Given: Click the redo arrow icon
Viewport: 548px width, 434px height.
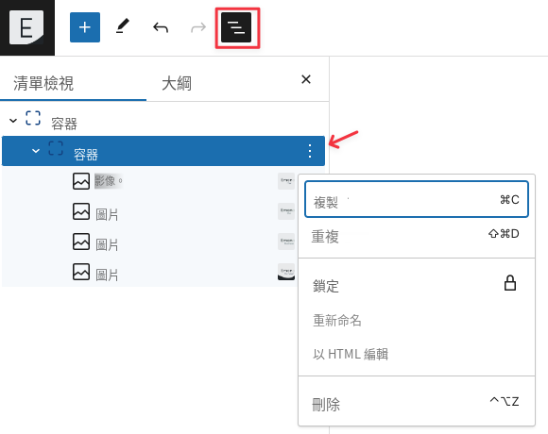Looking at the screenshot, I should (198, 27).
